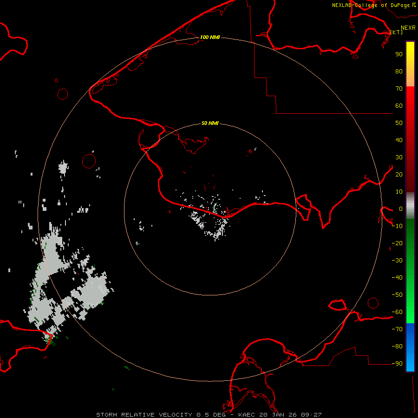Select the 60 value on velocity scale
The image size is (418, 418).
399,105
